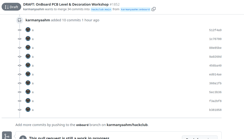Open the hackclub:main base branch link
The image size is (244, 139).
[x=101, y=9]
